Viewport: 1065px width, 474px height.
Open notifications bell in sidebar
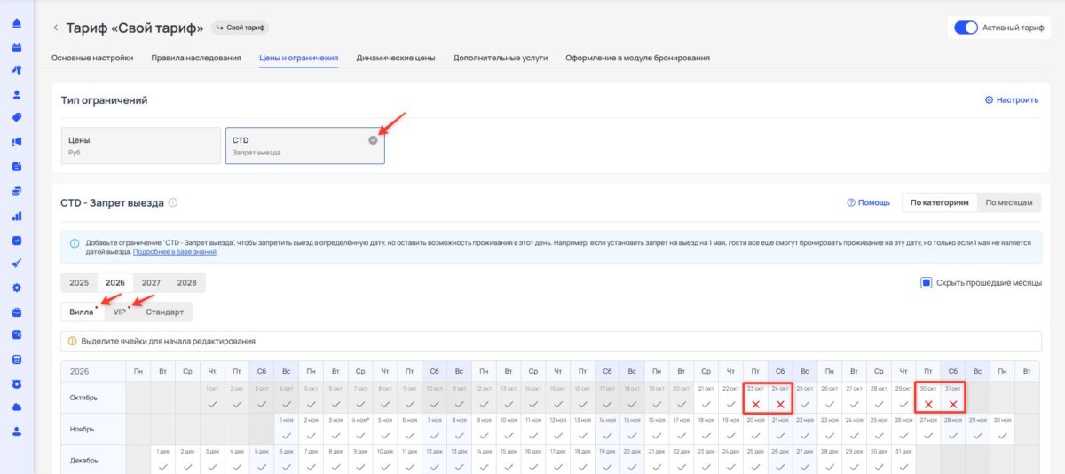coord(17,23)
